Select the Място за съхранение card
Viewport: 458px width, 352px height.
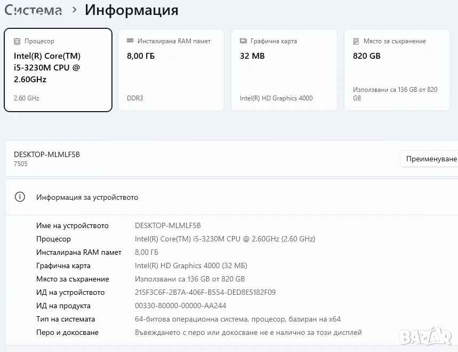(397, 70)
